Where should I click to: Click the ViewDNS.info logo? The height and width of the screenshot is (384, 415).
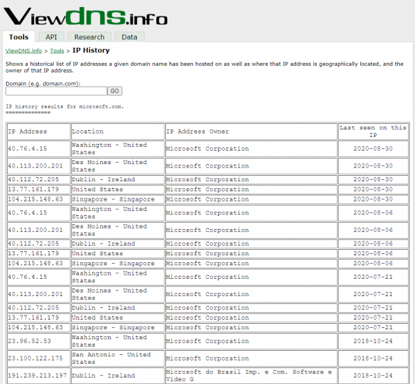[83, 14]
